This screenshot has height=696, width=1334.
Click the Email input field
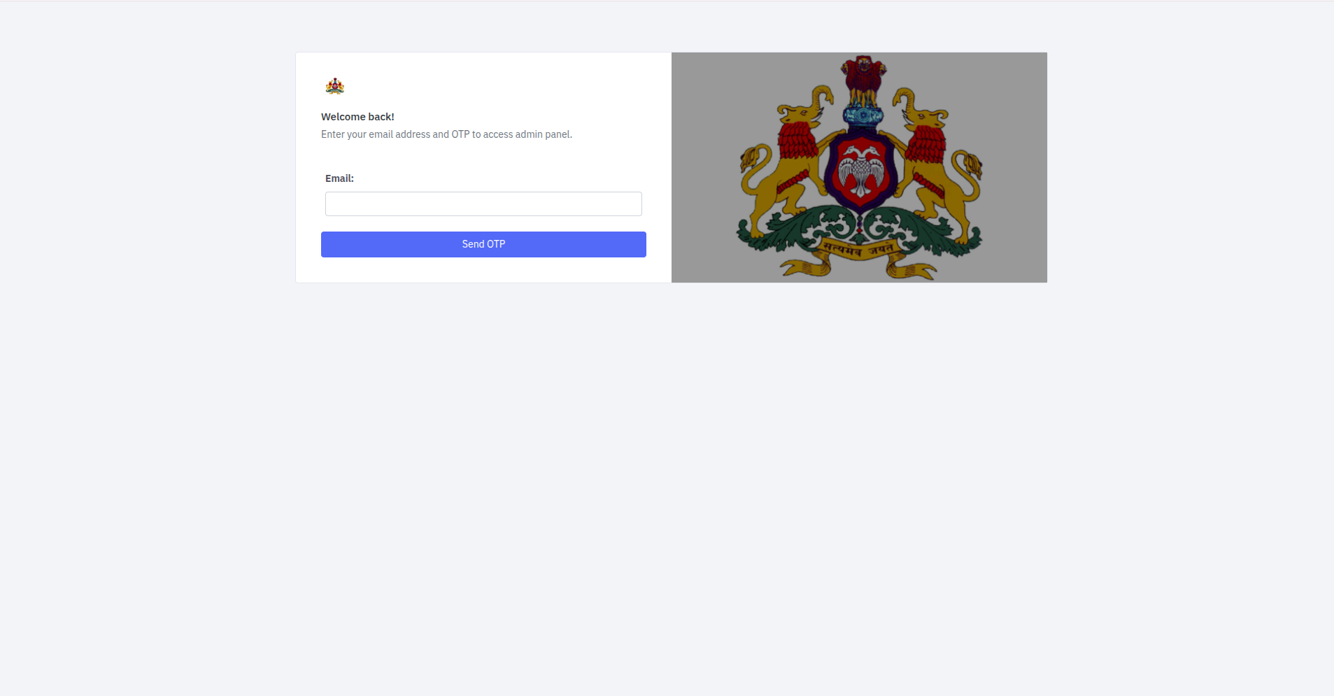tap(483, 204)
